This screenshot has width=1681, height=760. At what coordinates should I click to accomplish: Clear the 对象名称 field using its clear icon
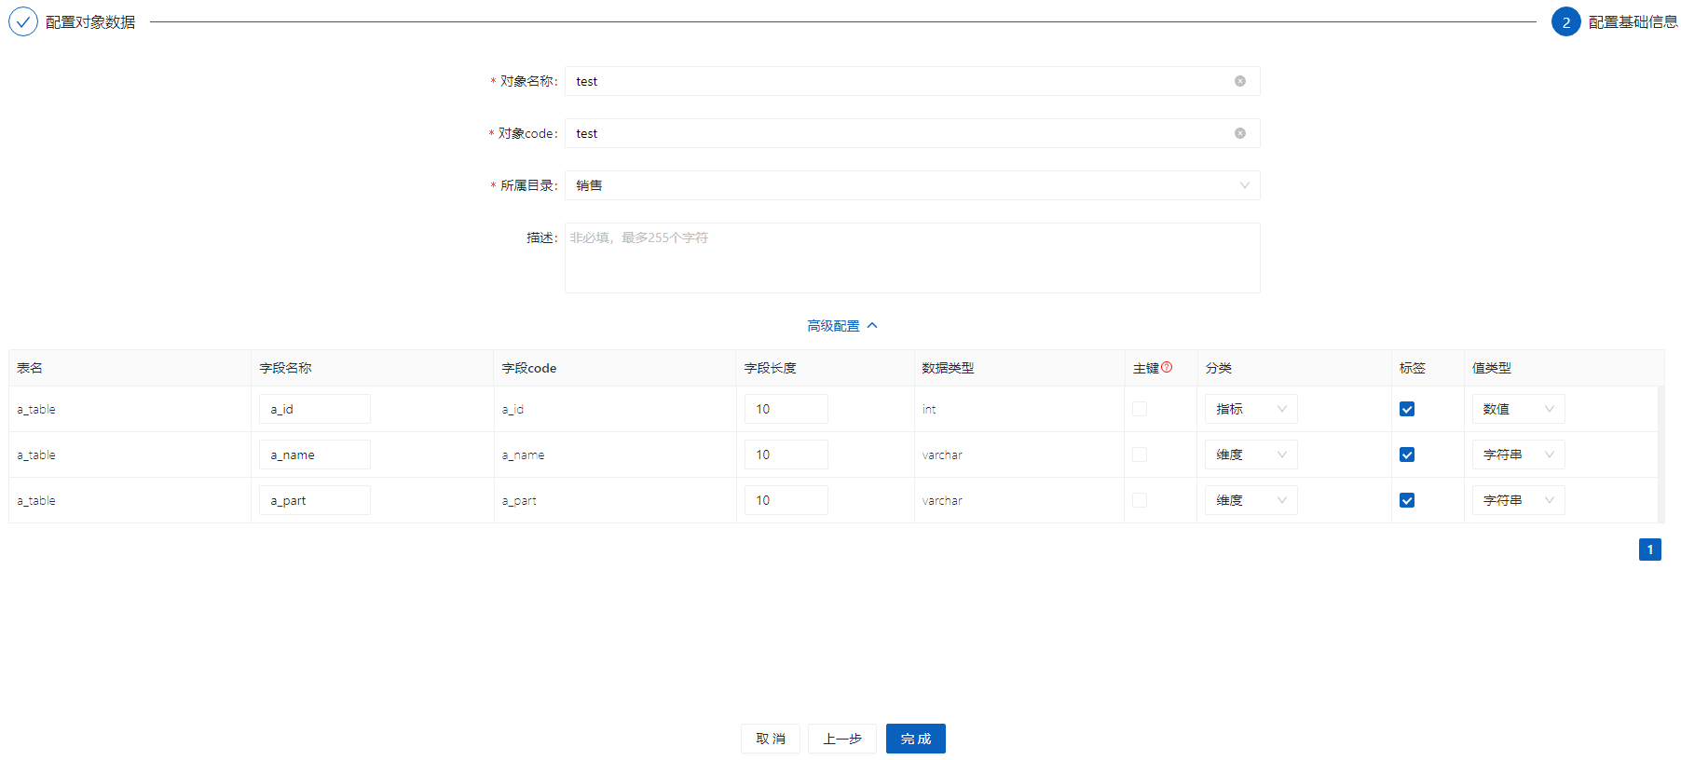click(1239, 81)
